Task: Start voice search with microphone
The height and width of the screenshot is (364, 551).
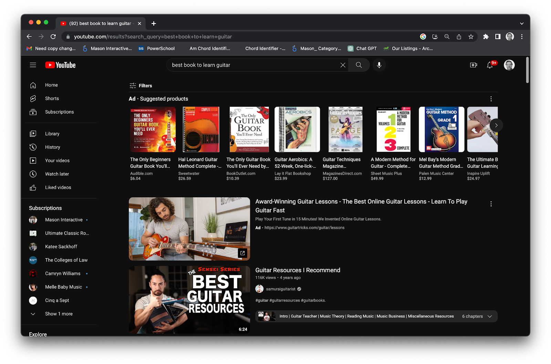Action: coord(379,65)
